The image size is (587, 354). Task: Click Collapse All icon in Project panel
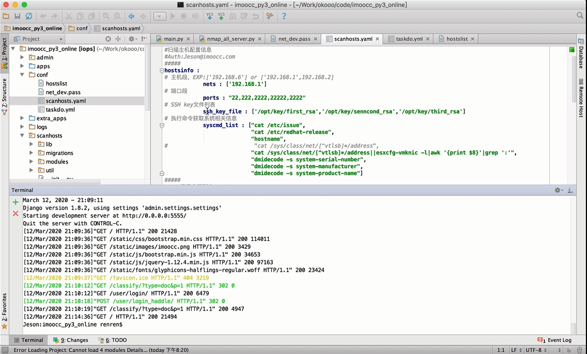(118, 39)
